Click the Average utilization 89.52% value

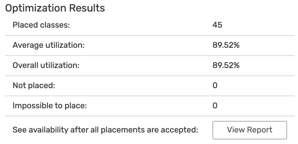[x=226, y=45]
